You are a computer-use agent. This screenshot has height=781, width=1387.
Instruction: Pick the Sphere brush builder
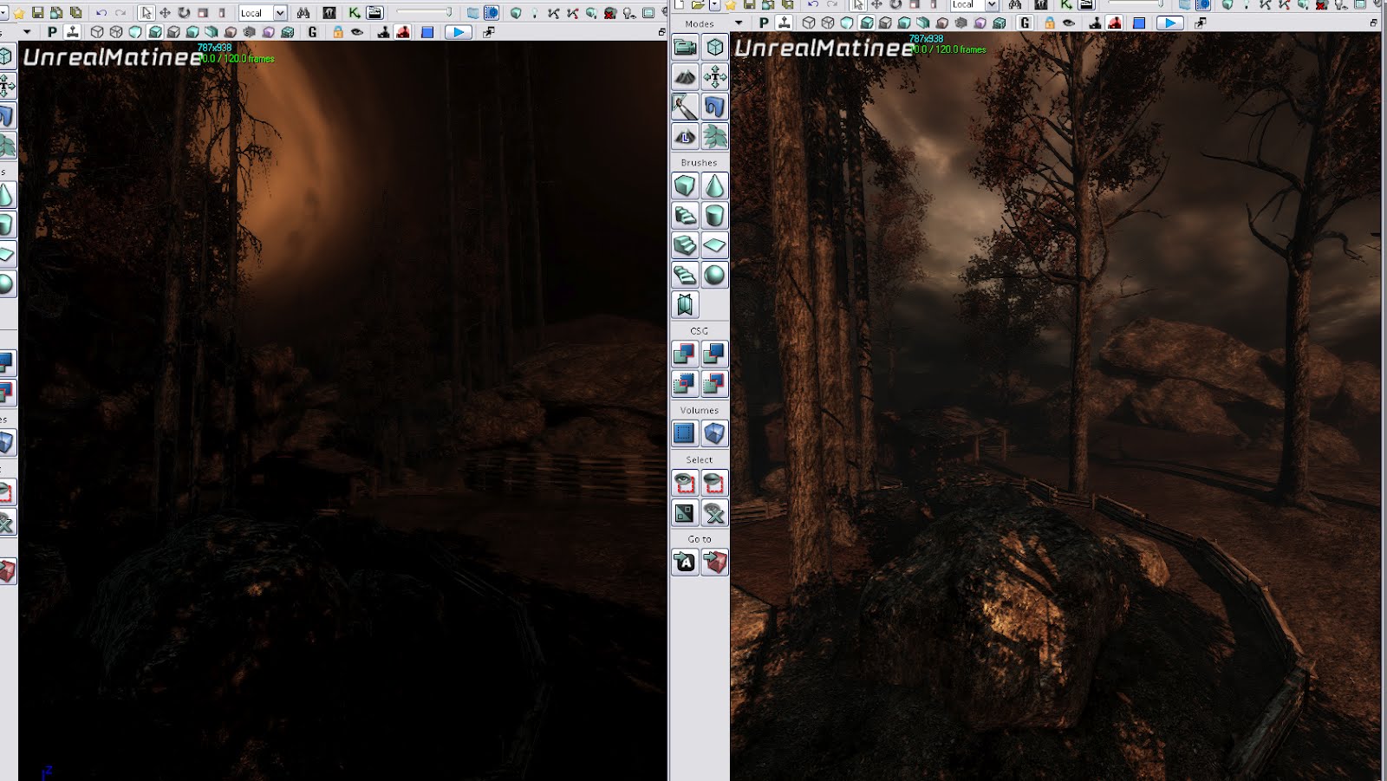coord(714,275)
